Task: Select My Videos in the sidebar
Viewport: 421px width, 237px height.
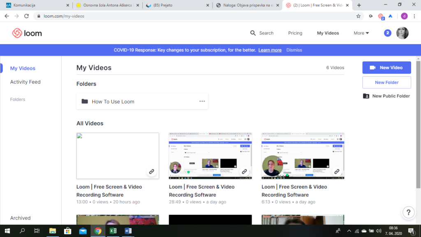Action: 23,68
